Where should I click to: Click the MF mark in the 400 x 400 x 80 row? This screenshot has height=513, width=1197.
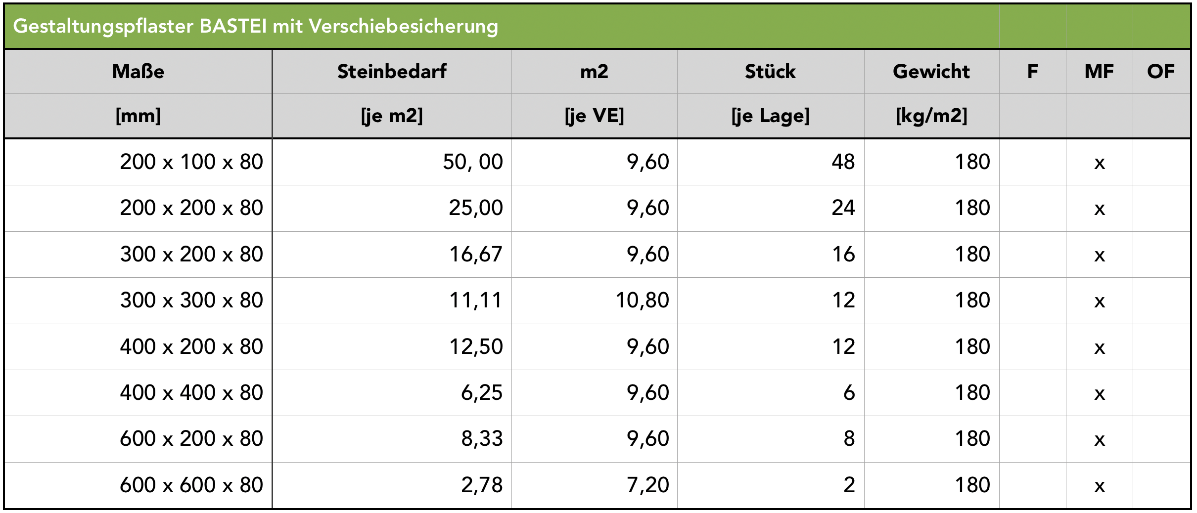[x=1099, y=394]
